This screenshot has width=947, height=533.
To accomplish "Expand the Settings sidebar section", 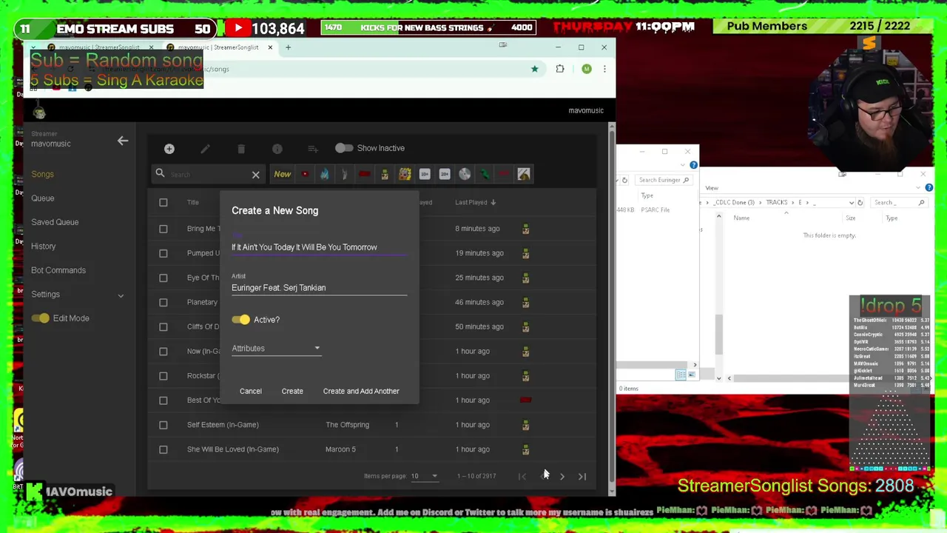I will pos(121,295).
